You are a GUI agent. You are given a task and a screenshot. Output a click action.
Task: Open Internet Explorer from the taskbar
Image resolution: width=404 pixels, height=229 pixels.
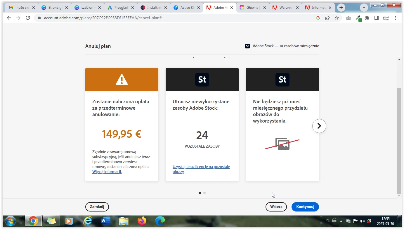click(87, 221)
